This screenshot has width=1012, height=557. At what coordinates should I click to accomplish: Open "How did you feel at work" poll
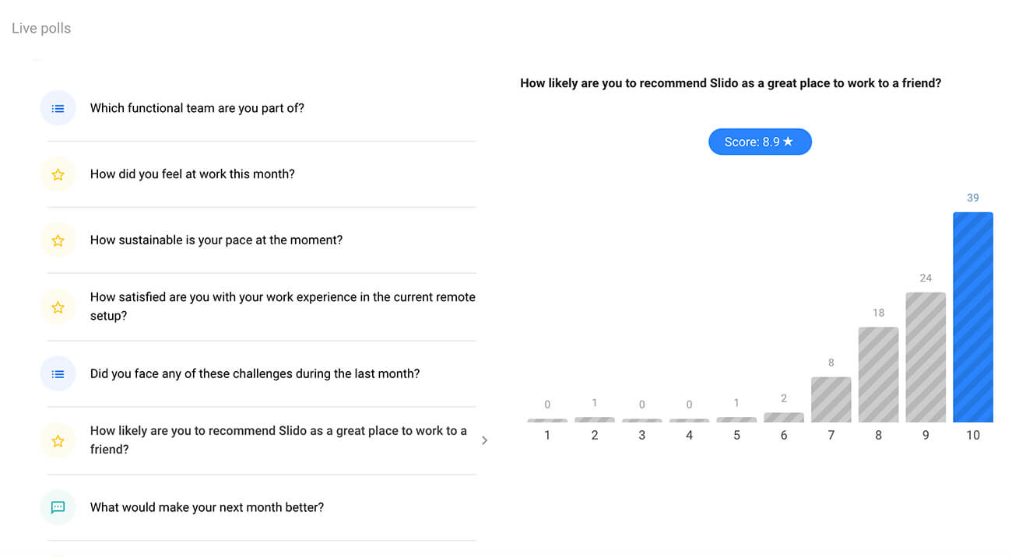click(x=192, y=174)
